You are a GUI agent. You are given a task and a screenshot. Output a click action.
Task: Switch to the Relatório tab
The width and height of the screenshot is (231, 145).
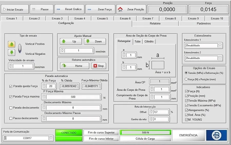[x=155, y=23]
